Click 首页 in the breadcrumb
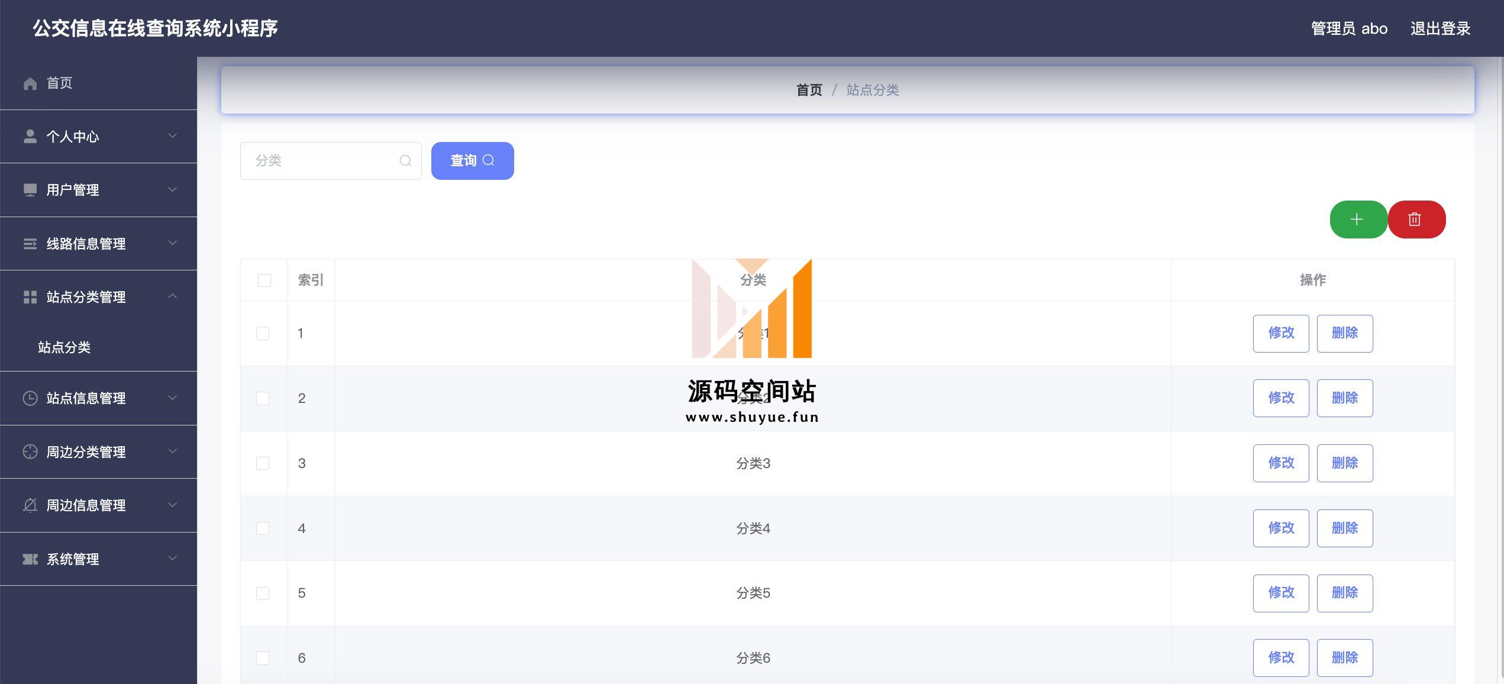 pyautogui.click(x=809, y=90)
